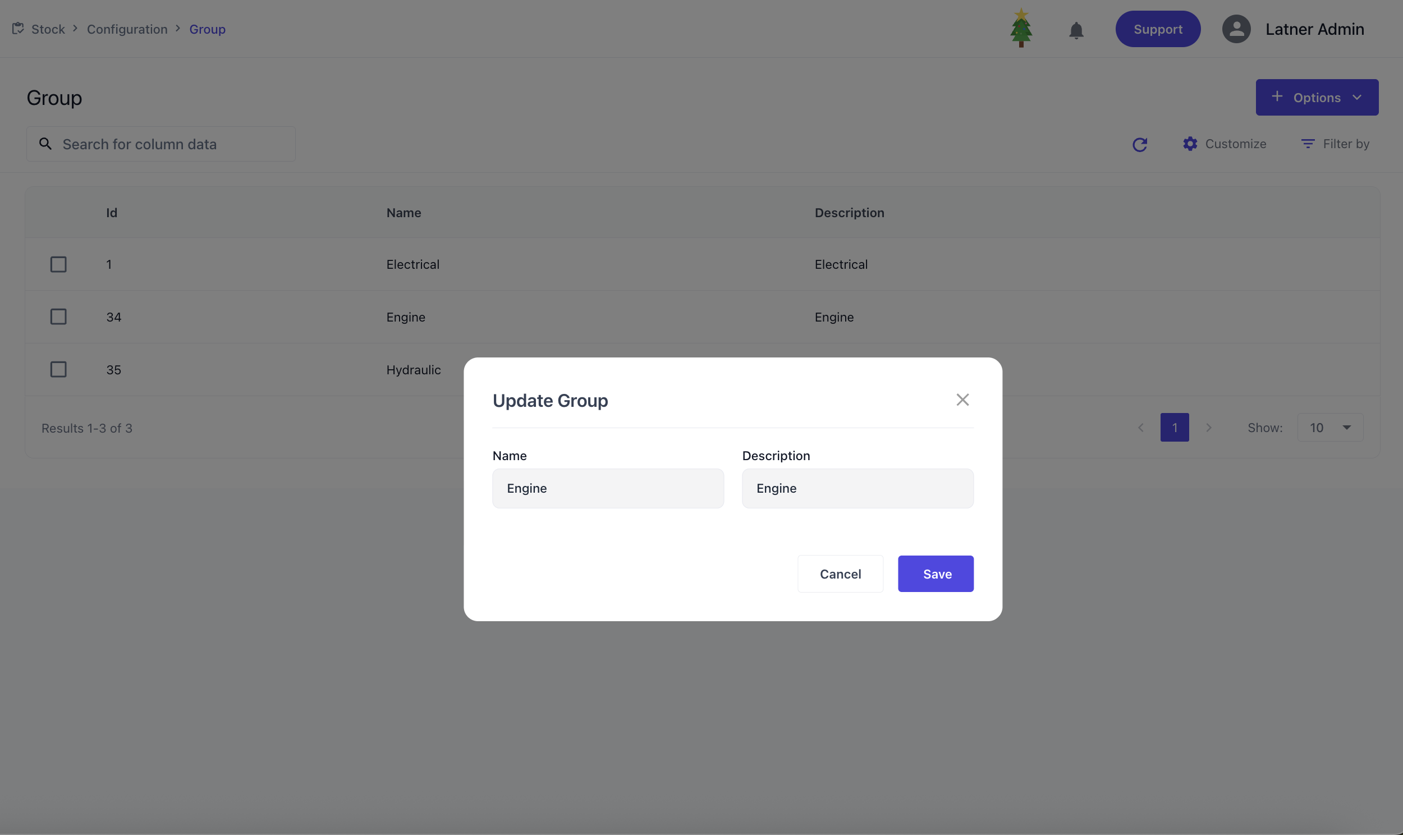Click the refresh table icon
This screenshot has height=835, width=1403.
click(1139, 145)
